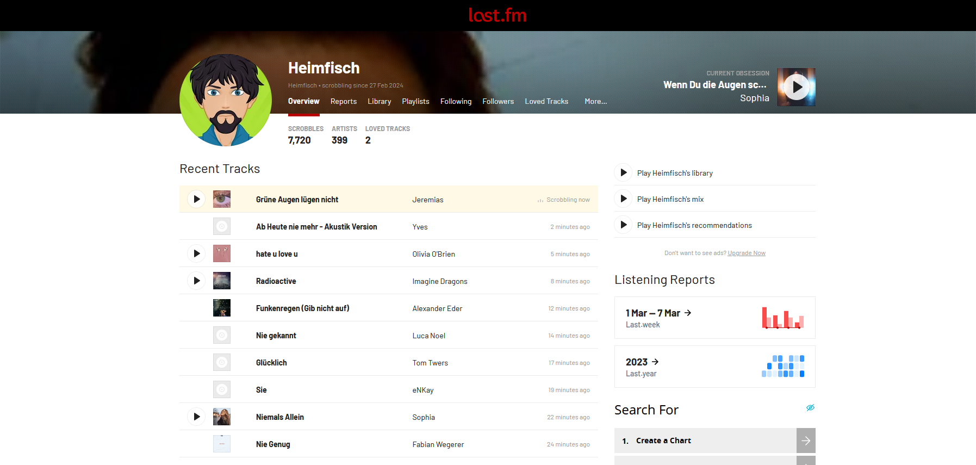
Task: Go to the Followers tab
Action: tap(498, 101)
